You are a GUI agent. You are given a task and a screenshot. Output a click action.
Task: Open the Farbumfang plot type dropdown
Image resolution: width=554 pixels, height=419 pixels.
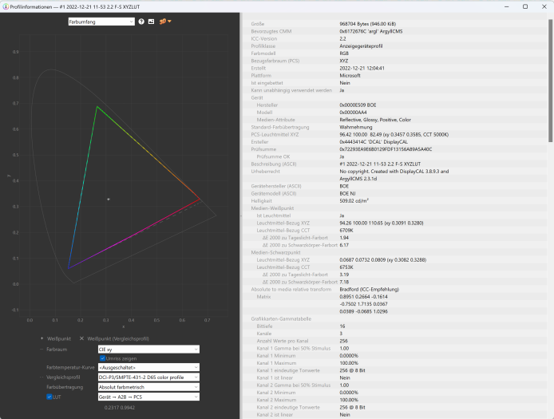[x=101, y=22]
